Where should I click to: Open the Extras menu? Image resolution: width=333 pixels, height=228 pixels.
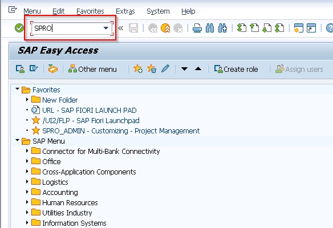coord(125,11)
